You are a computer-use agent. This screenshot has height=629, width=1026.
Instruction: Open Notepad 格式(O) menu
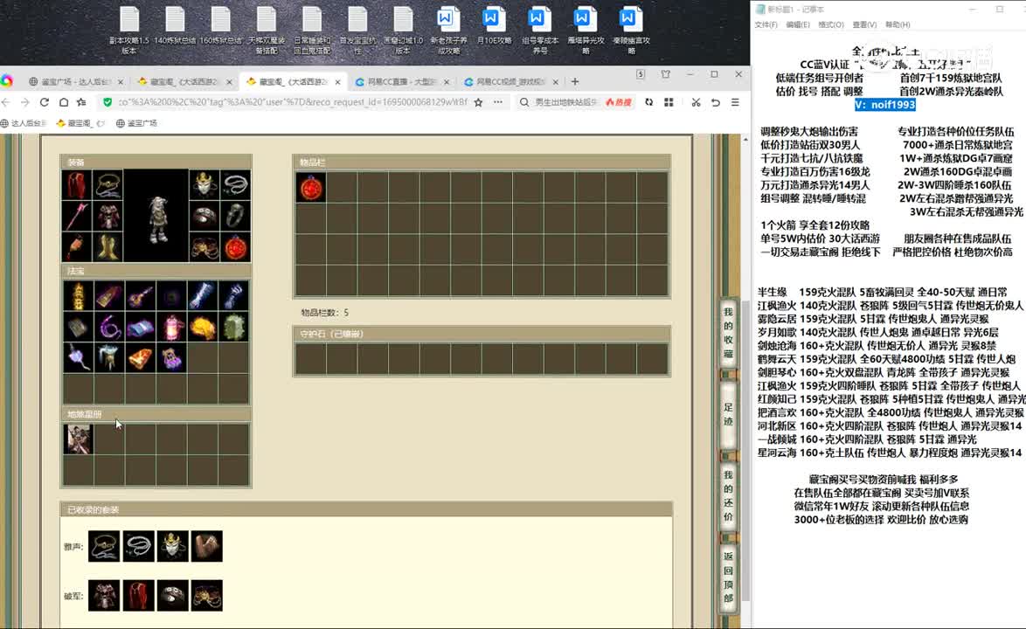830,24
